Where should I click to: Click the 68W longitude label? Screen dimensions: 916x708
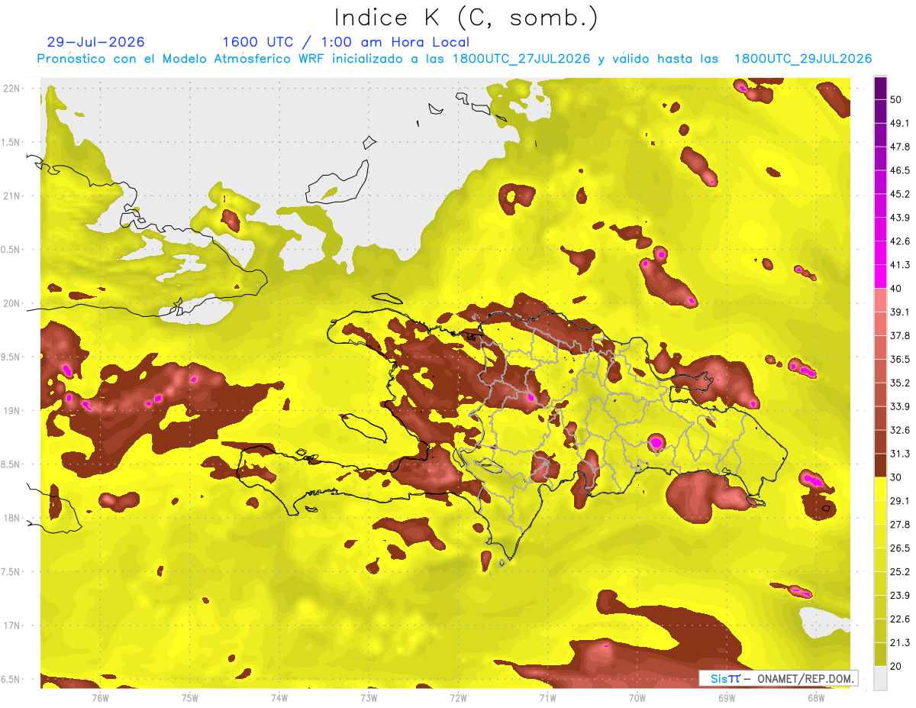815,697
